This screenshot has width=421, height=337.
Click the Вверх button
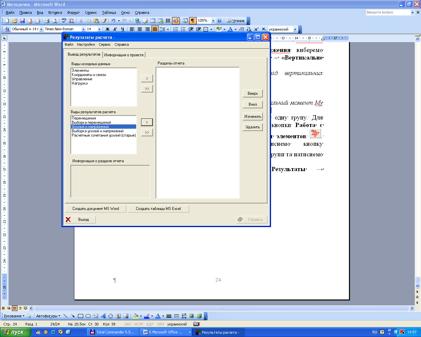pos(253,93)
